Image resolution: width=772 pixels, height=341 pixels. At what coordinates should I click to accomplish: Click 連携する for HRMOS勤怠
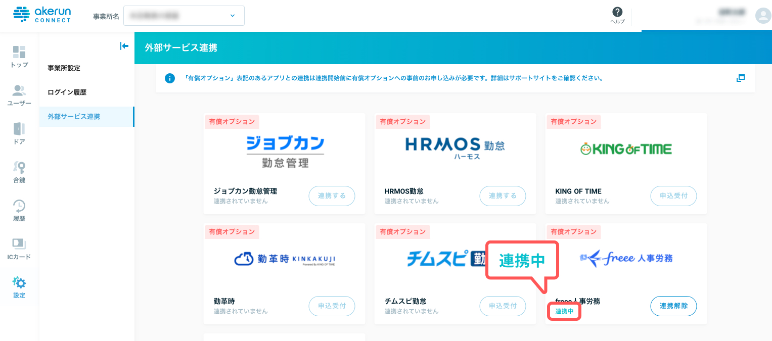coord(503,196)
